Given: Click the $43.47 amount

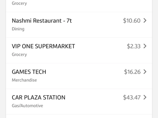Looking at the screenshot, I should (132, 98).
